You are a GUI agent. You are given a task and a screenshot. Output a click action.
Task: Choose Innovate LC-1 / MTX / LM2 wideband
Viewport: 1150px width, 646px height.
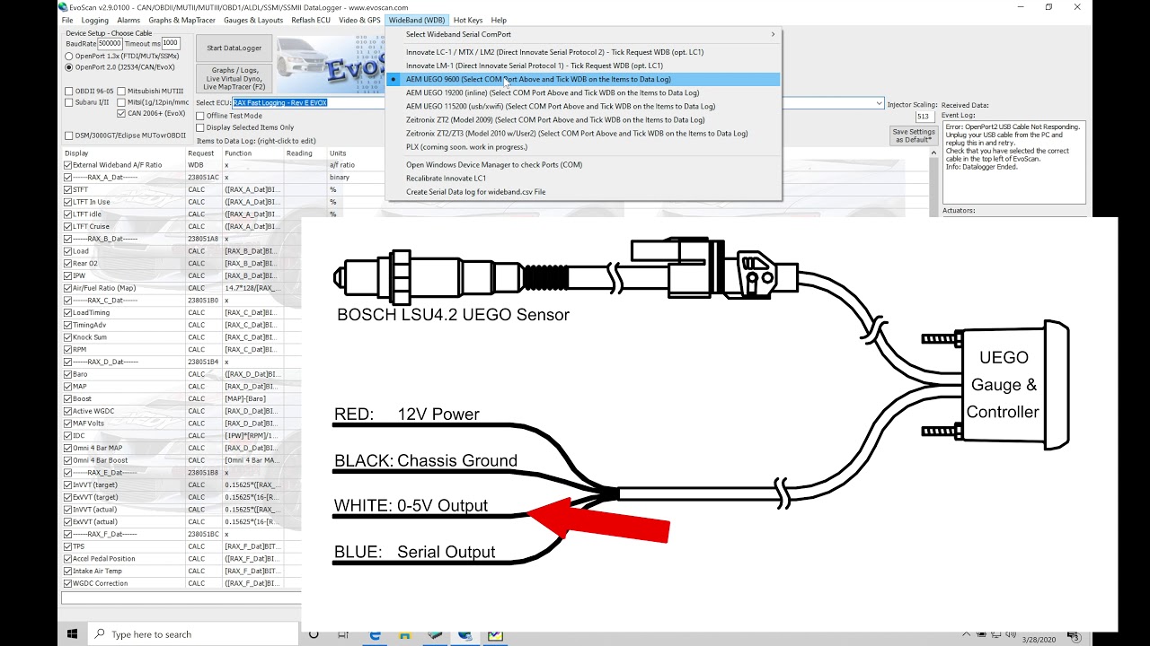click(x=583, y=52)
